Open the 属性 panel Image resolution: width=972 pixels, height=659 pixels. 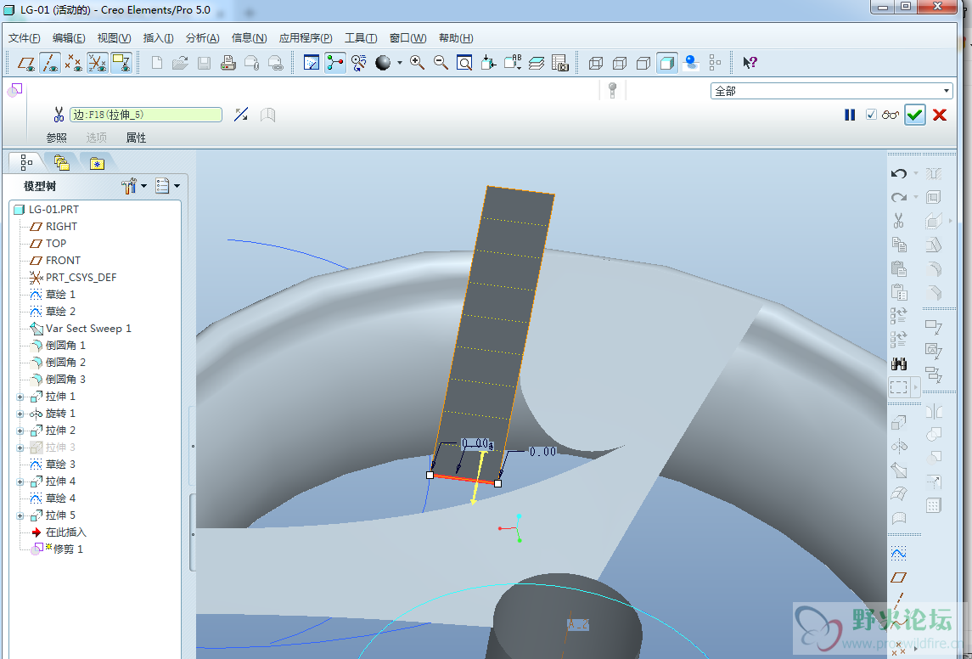[137, 138]
